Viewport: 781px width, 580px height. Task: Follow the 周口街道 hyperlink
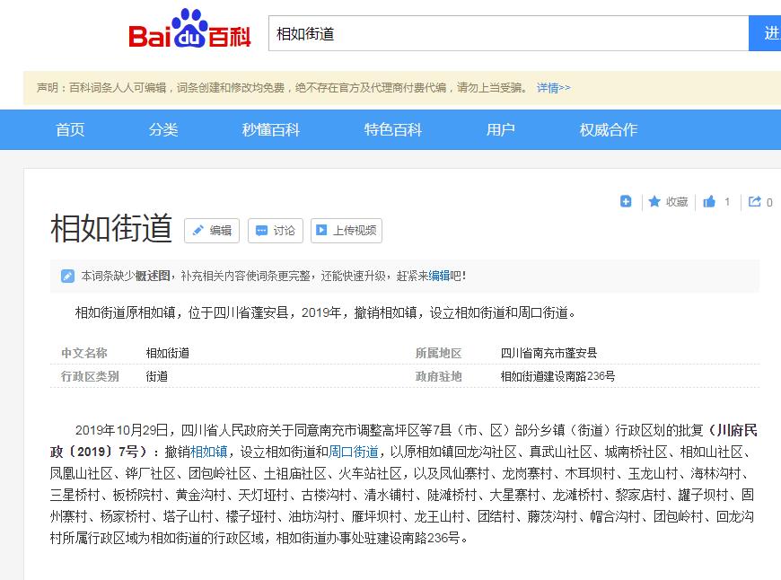point(353,452)
